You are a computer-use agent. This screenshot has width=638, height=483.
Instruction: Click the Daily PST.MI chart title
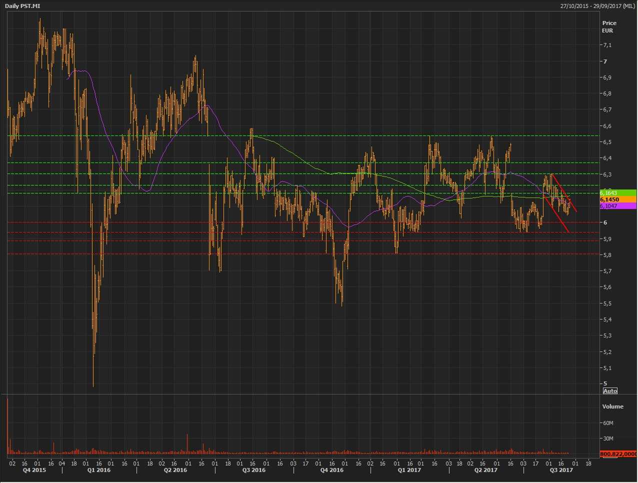(x=22, y=6)
